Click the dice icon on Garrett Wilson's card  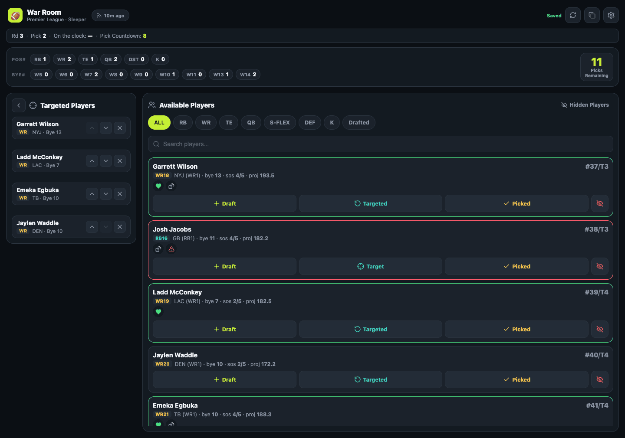pyautogui.click(x=171, y=186)
